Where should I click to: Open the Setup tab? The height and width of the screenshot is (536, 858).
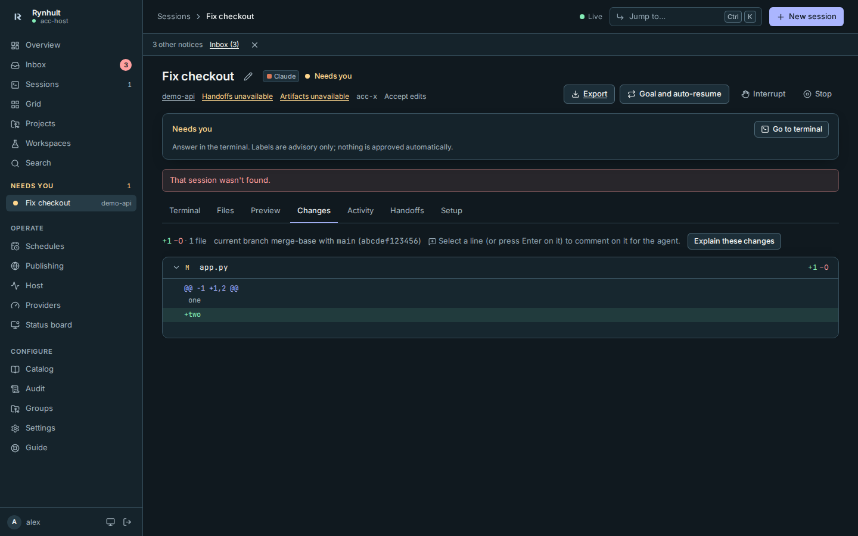pyautogui.click(x=452, y=211)
